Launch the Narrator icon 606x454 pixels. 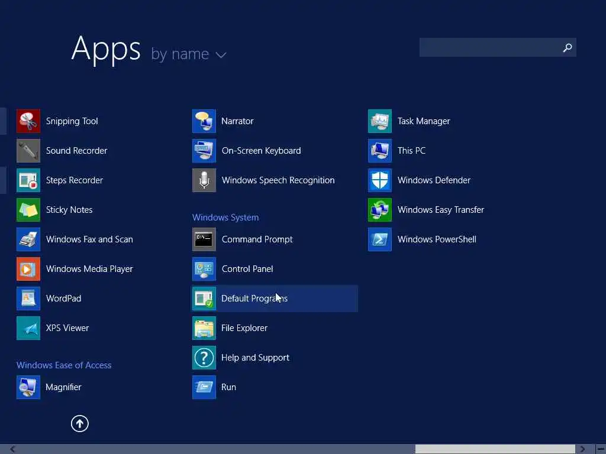point(204,121)
